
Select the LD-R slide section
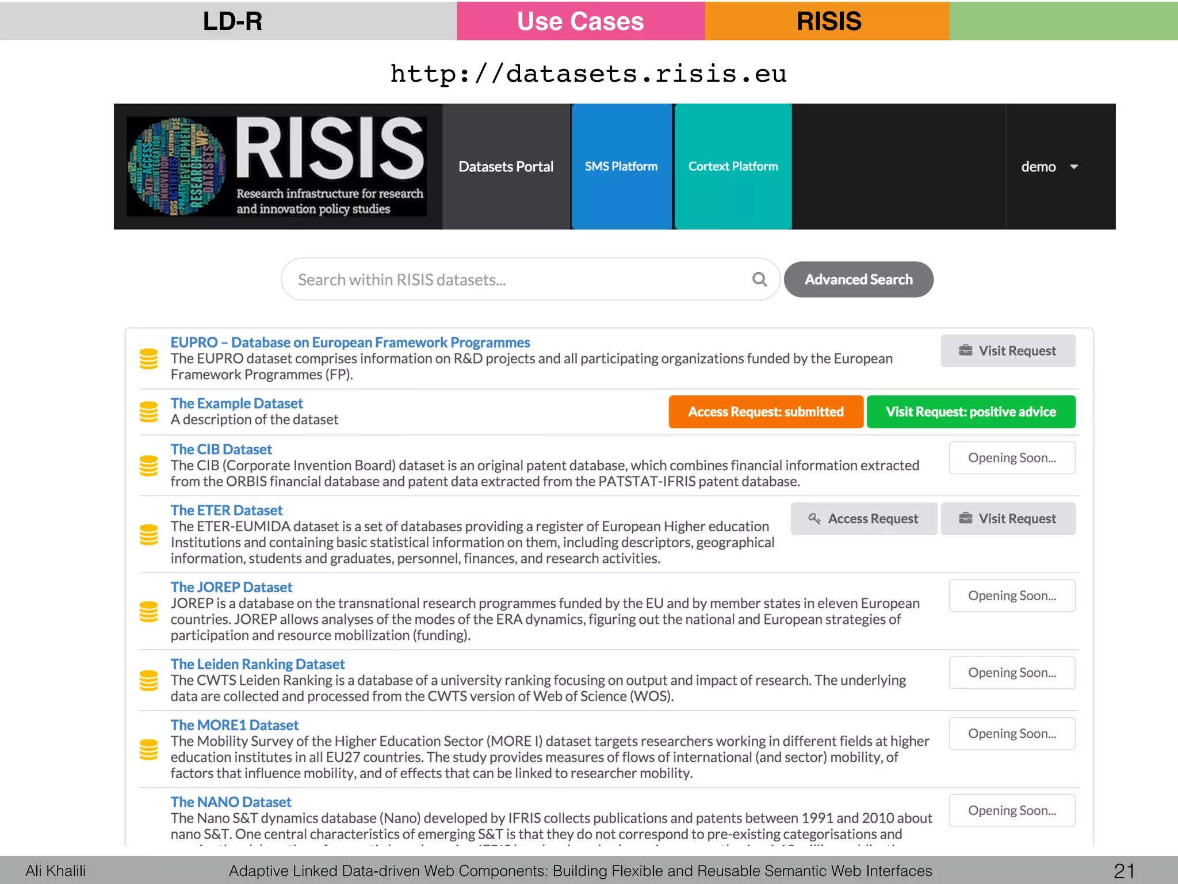(x=228, y=21)
